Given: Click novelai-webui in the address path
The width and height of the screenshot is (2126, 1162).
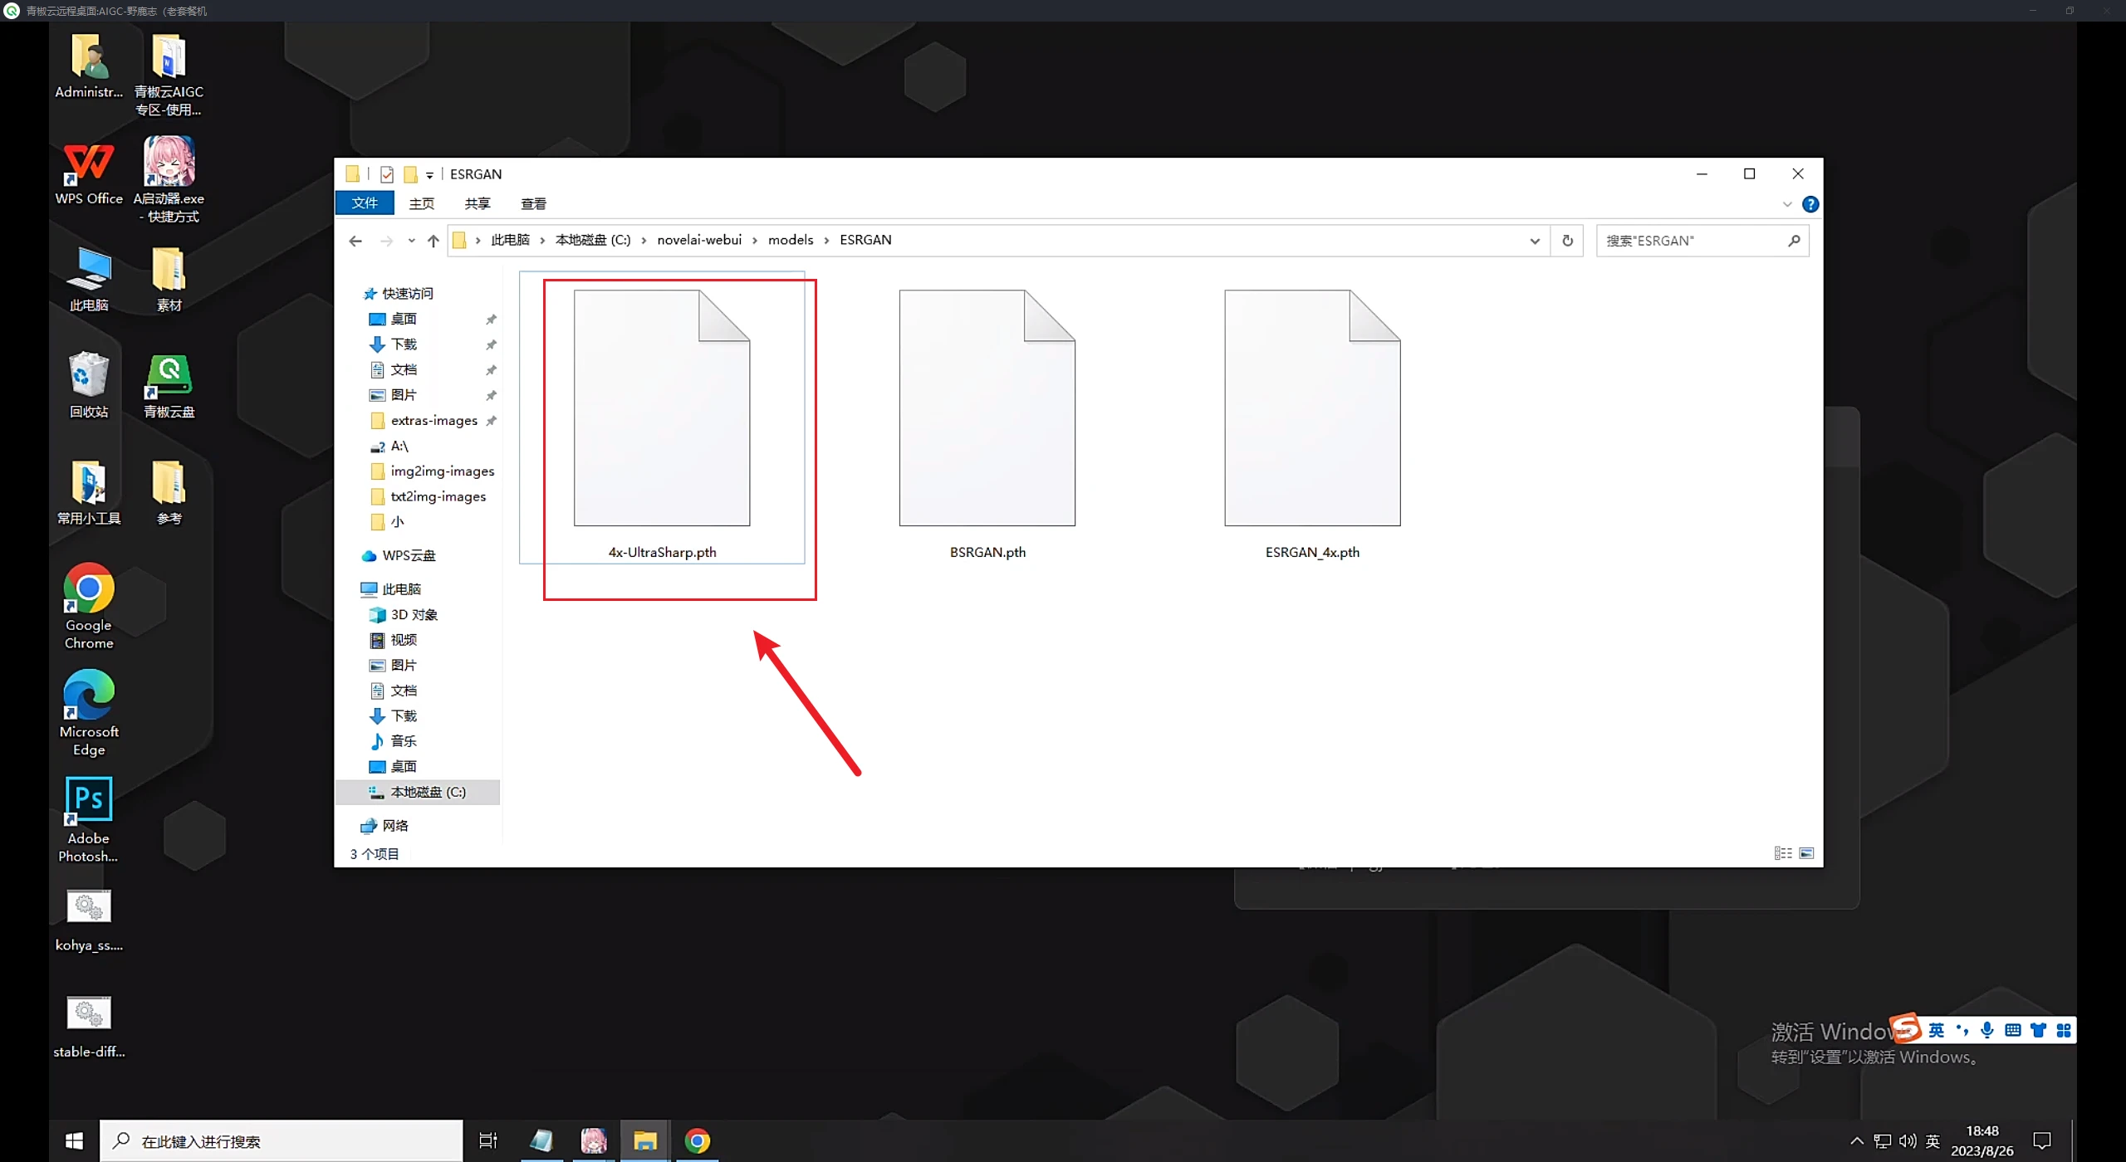Looking at the screenshot, I should tap(699, 240).
